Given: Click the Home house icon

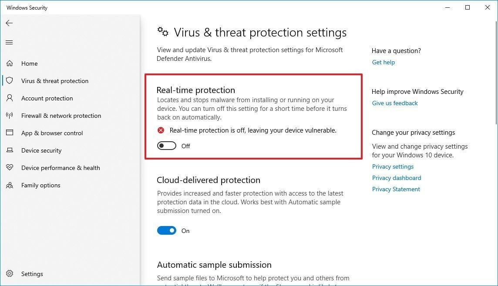Looking at the screenshot, I should point(10,63).
